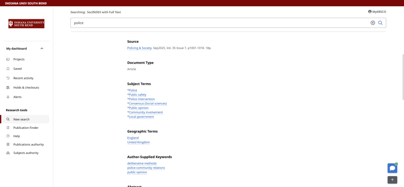Click the Publication Finder document icon

[8, 128]
